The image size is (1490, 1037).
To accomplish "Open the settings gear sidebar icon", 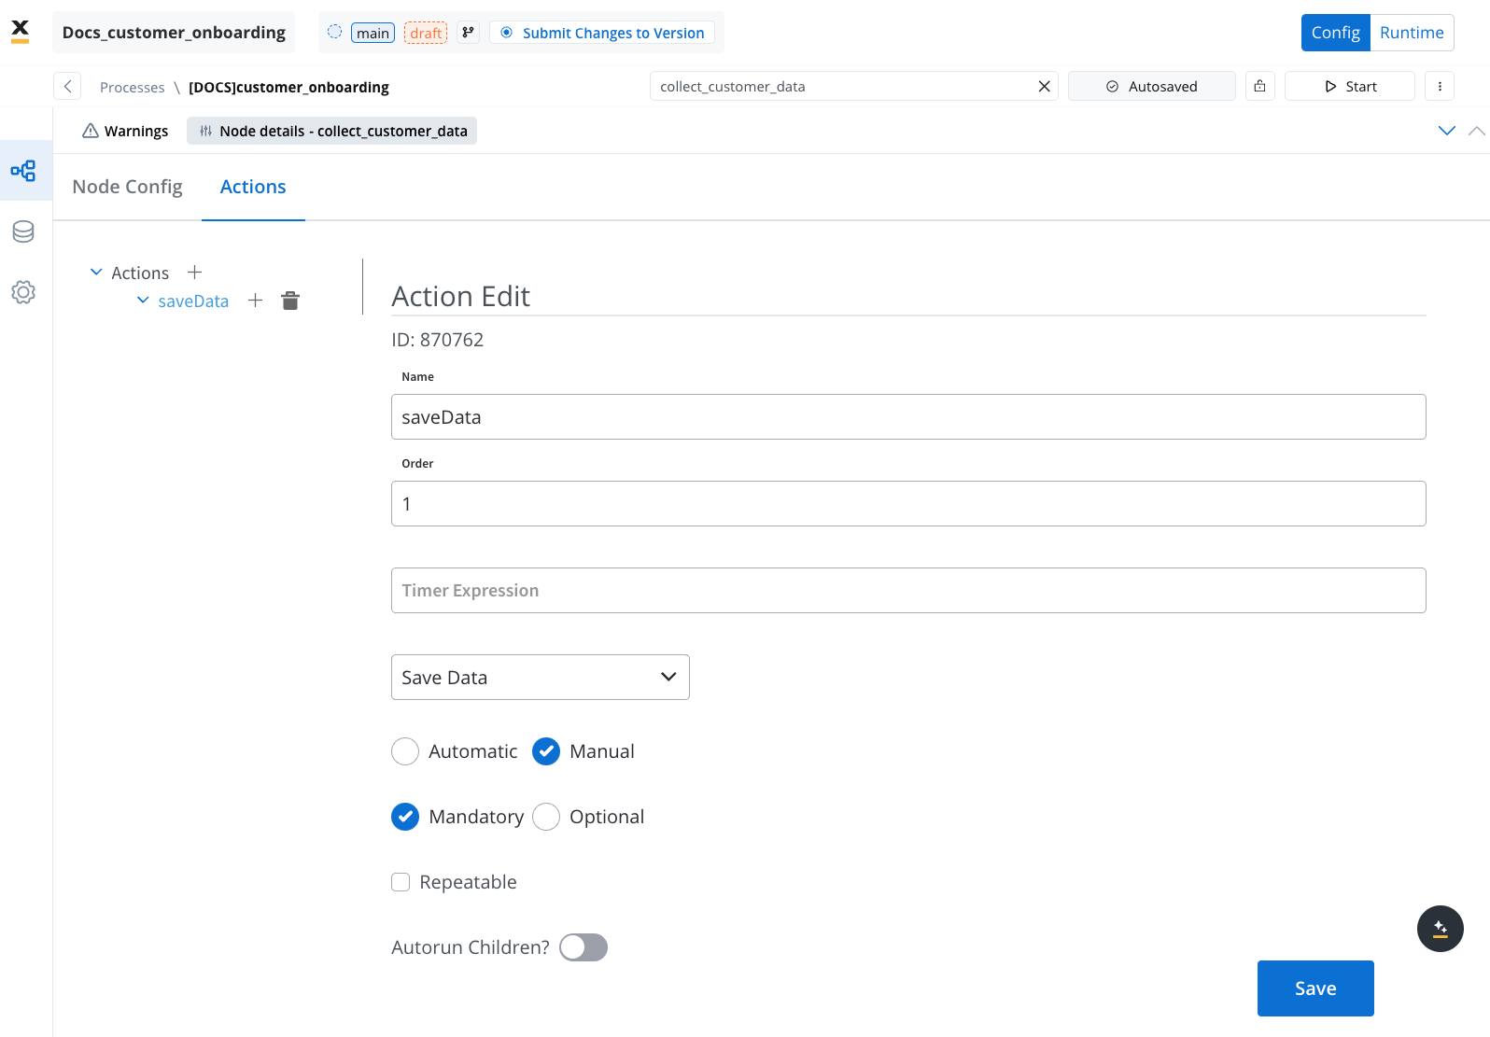I will (23, 292).
